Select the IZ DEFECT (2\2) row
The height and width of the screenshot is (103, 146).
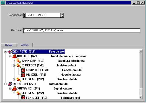49,65
